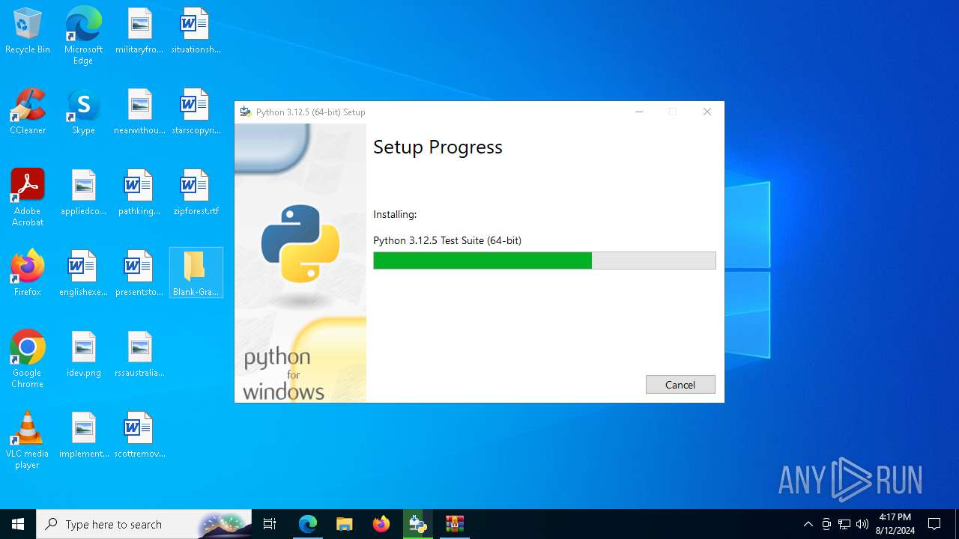Select the Google Chrome desktop shortcut
This screenshot has width=959, height=539.
(28, 359)
